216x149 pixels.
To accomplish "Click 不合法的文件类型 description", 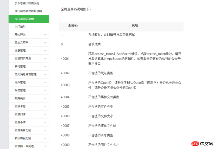I will click(x=100, y=107).
